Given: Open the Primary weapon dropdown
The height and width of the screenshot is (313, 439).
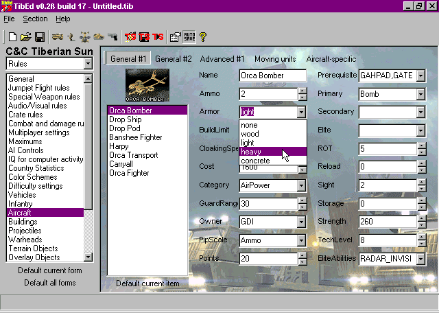Looking at the screenshot, I should pos(420,94).
